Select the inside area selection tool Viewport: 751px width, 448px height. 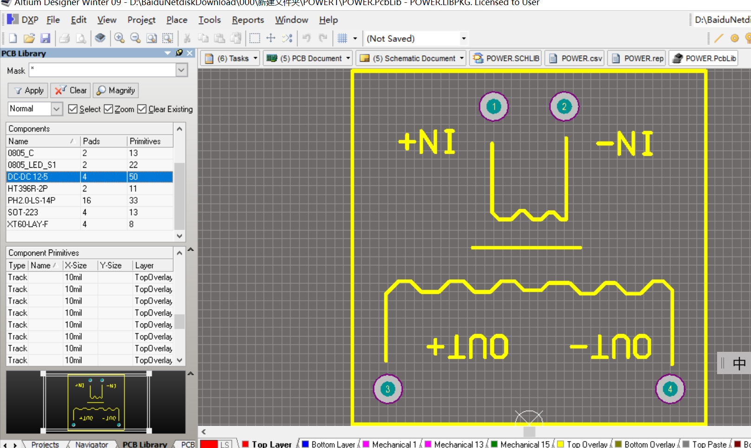pyautogui.click(x=255, y=38)
